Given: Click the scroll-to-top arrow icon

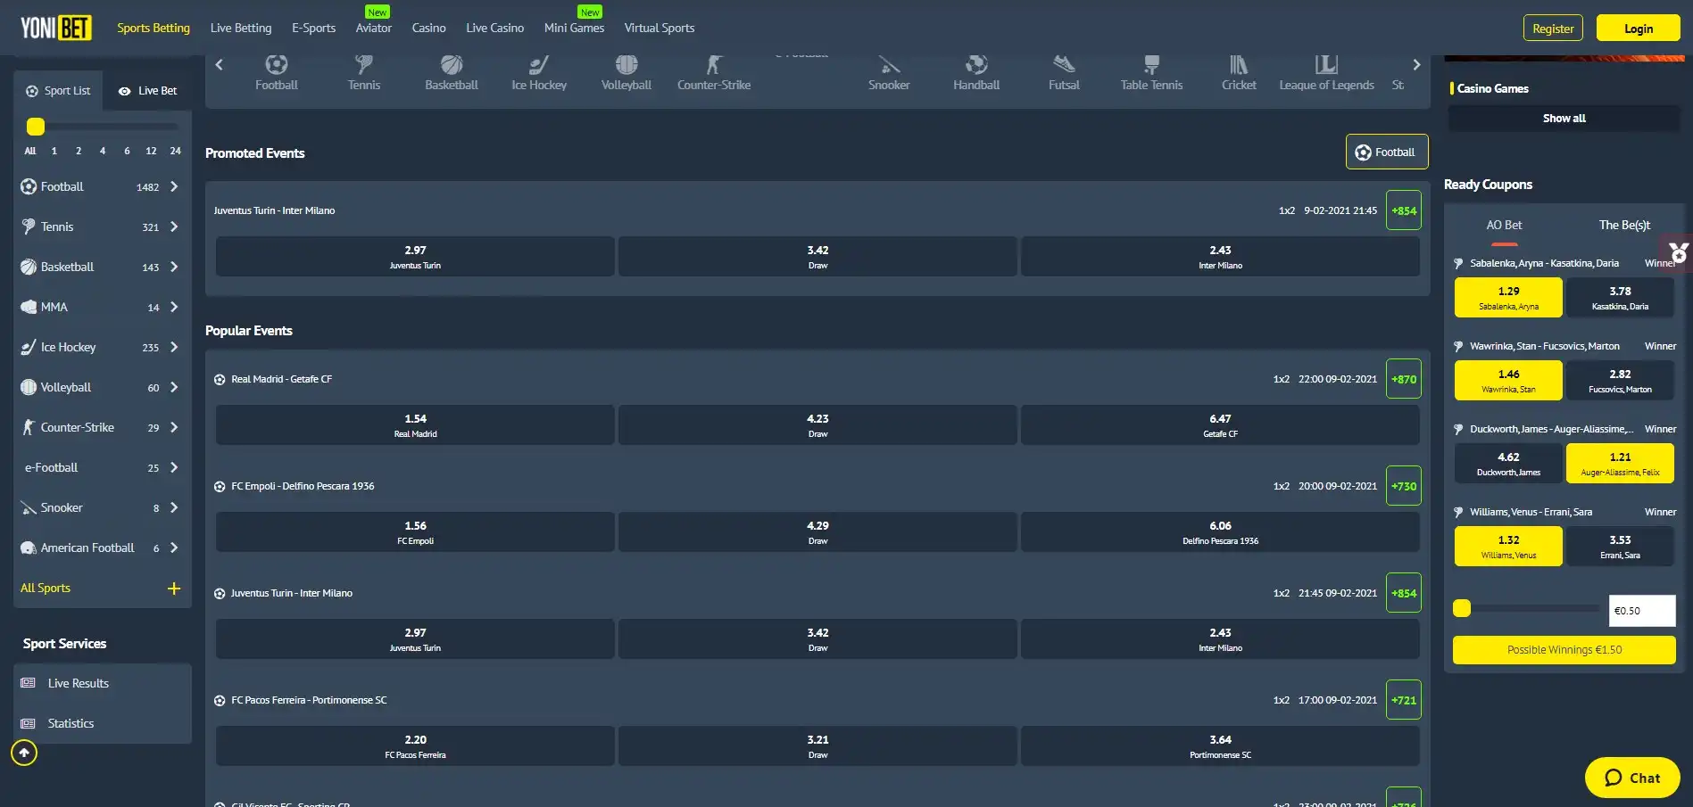Looking at the screenshot, I should coord(24,753).
